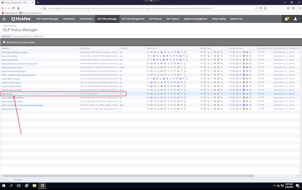Click the Incidents column header

click(132, 48)
